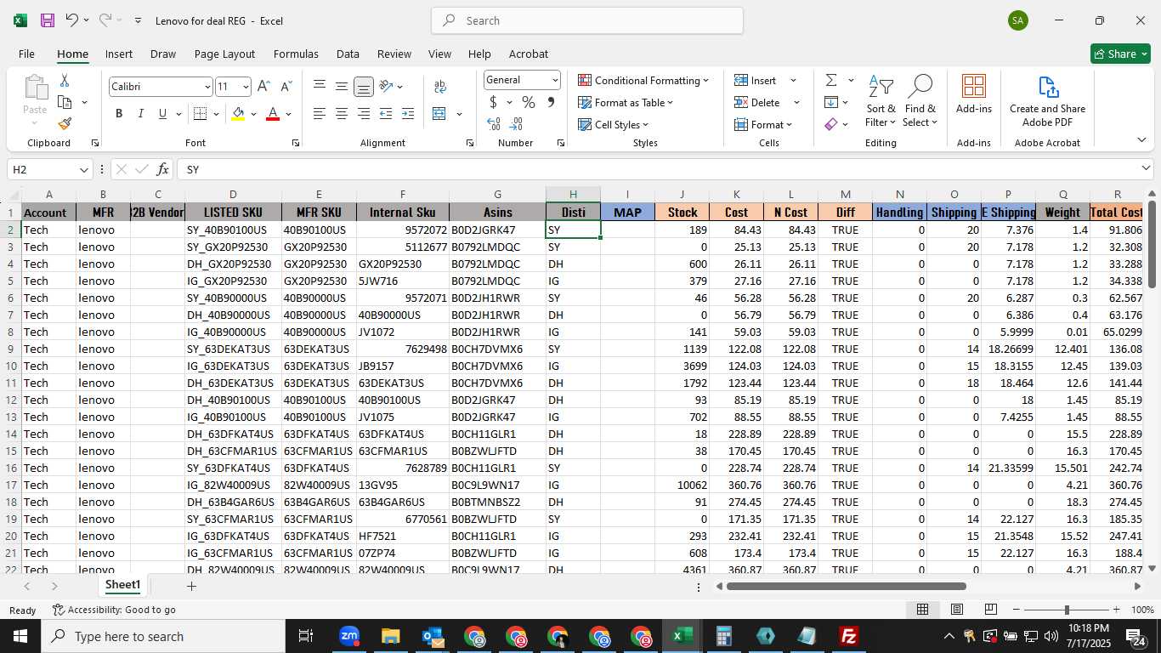Toggle Align Left for cell text
Screen dimensions: 1161x653
point(320,114)
